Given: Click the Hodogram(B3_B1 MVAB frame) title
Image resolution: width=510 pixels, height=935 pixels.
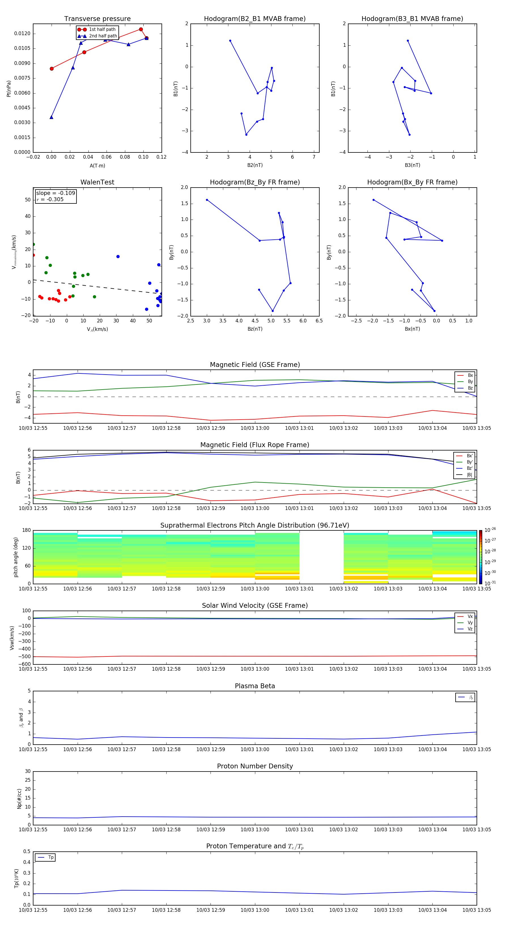Looking at the screenshot, I should pyautogui.click(x=412, y=18).
